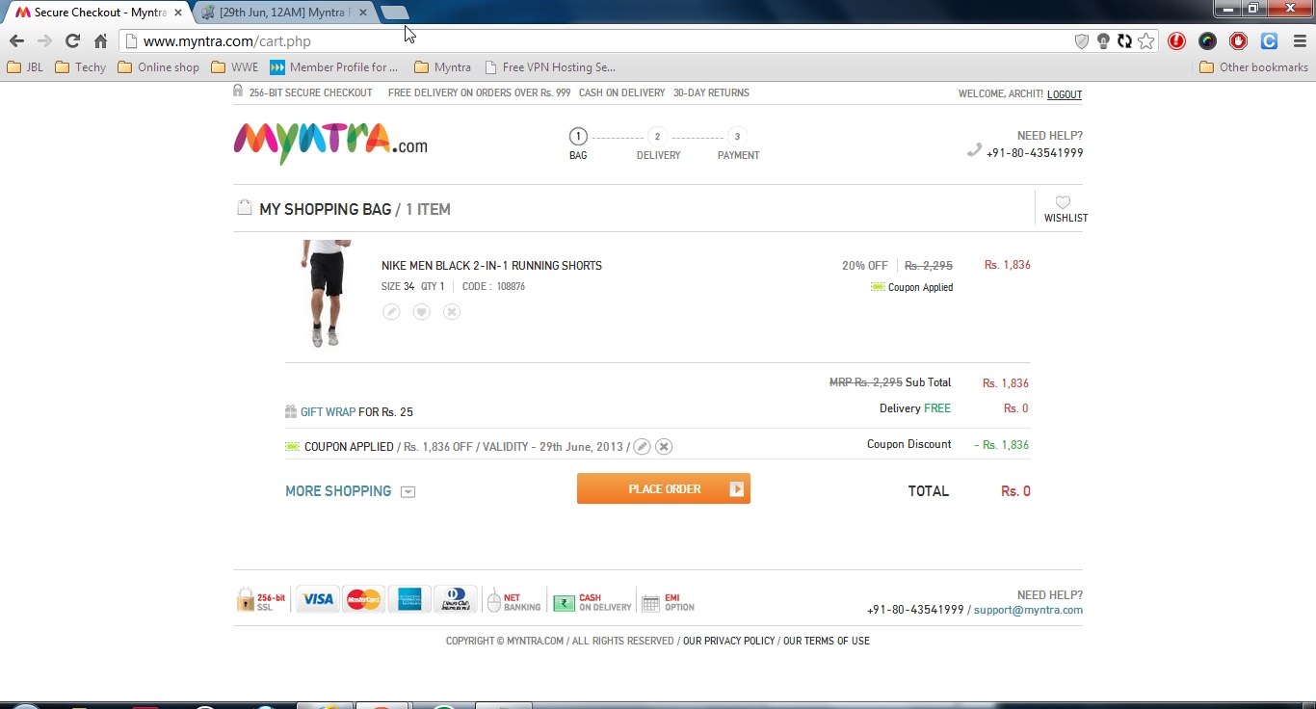The height and width of the screenshot is (709, 1316).
Task: Click the Place Order button
Action: click(663, 488)
